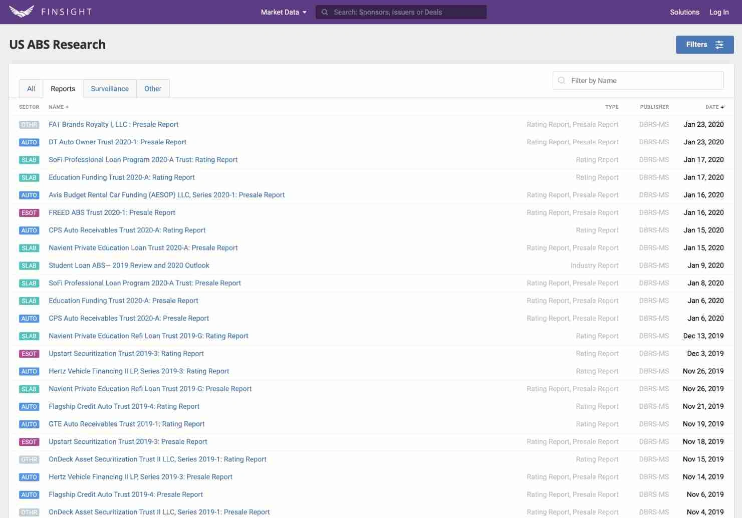Open Education Funding Trust 2020-A Rating Report
Viewport: 742px width, 518px height.
click(x=122, y=177)
